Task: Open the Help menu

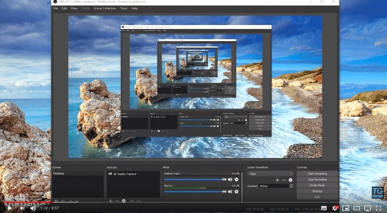Action: click(x=134, y=8)
